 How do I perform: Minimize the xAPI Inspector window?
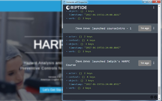(145, 2)
